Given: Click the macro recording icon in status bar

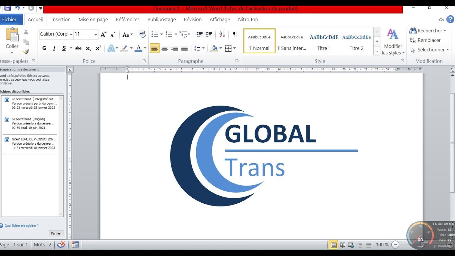Looking at the screenshot, I should 75,244.
